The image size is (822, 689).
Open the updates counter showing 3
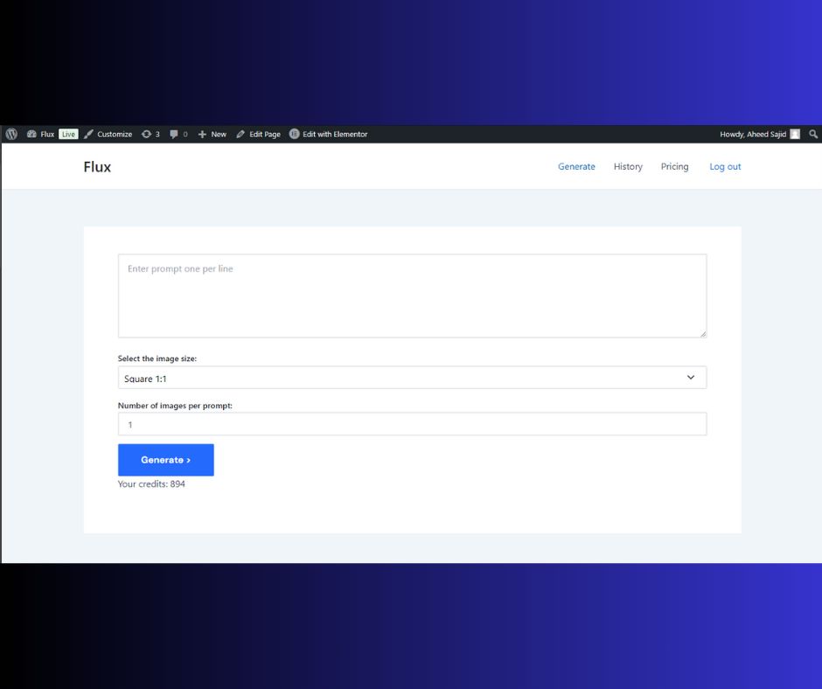(x=150, y=135)
